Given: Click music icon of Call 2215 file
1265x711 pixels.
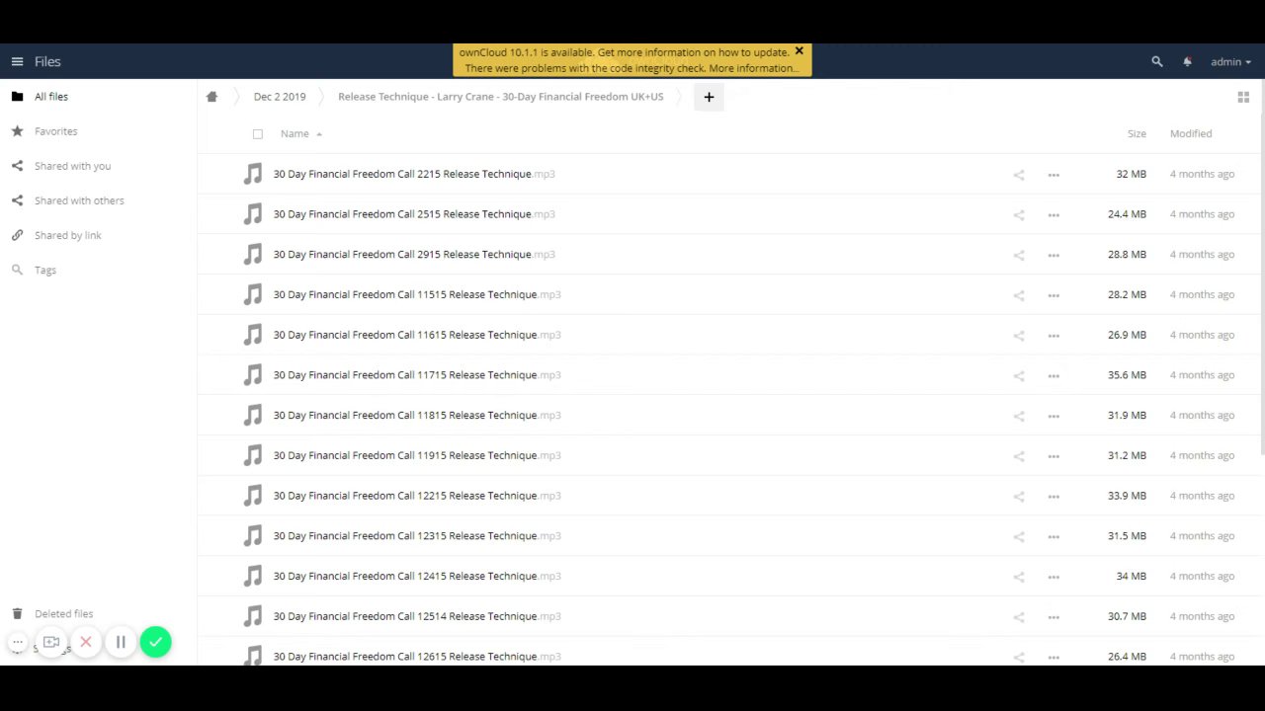Looking at the screenshot, I should click(253, 174).
